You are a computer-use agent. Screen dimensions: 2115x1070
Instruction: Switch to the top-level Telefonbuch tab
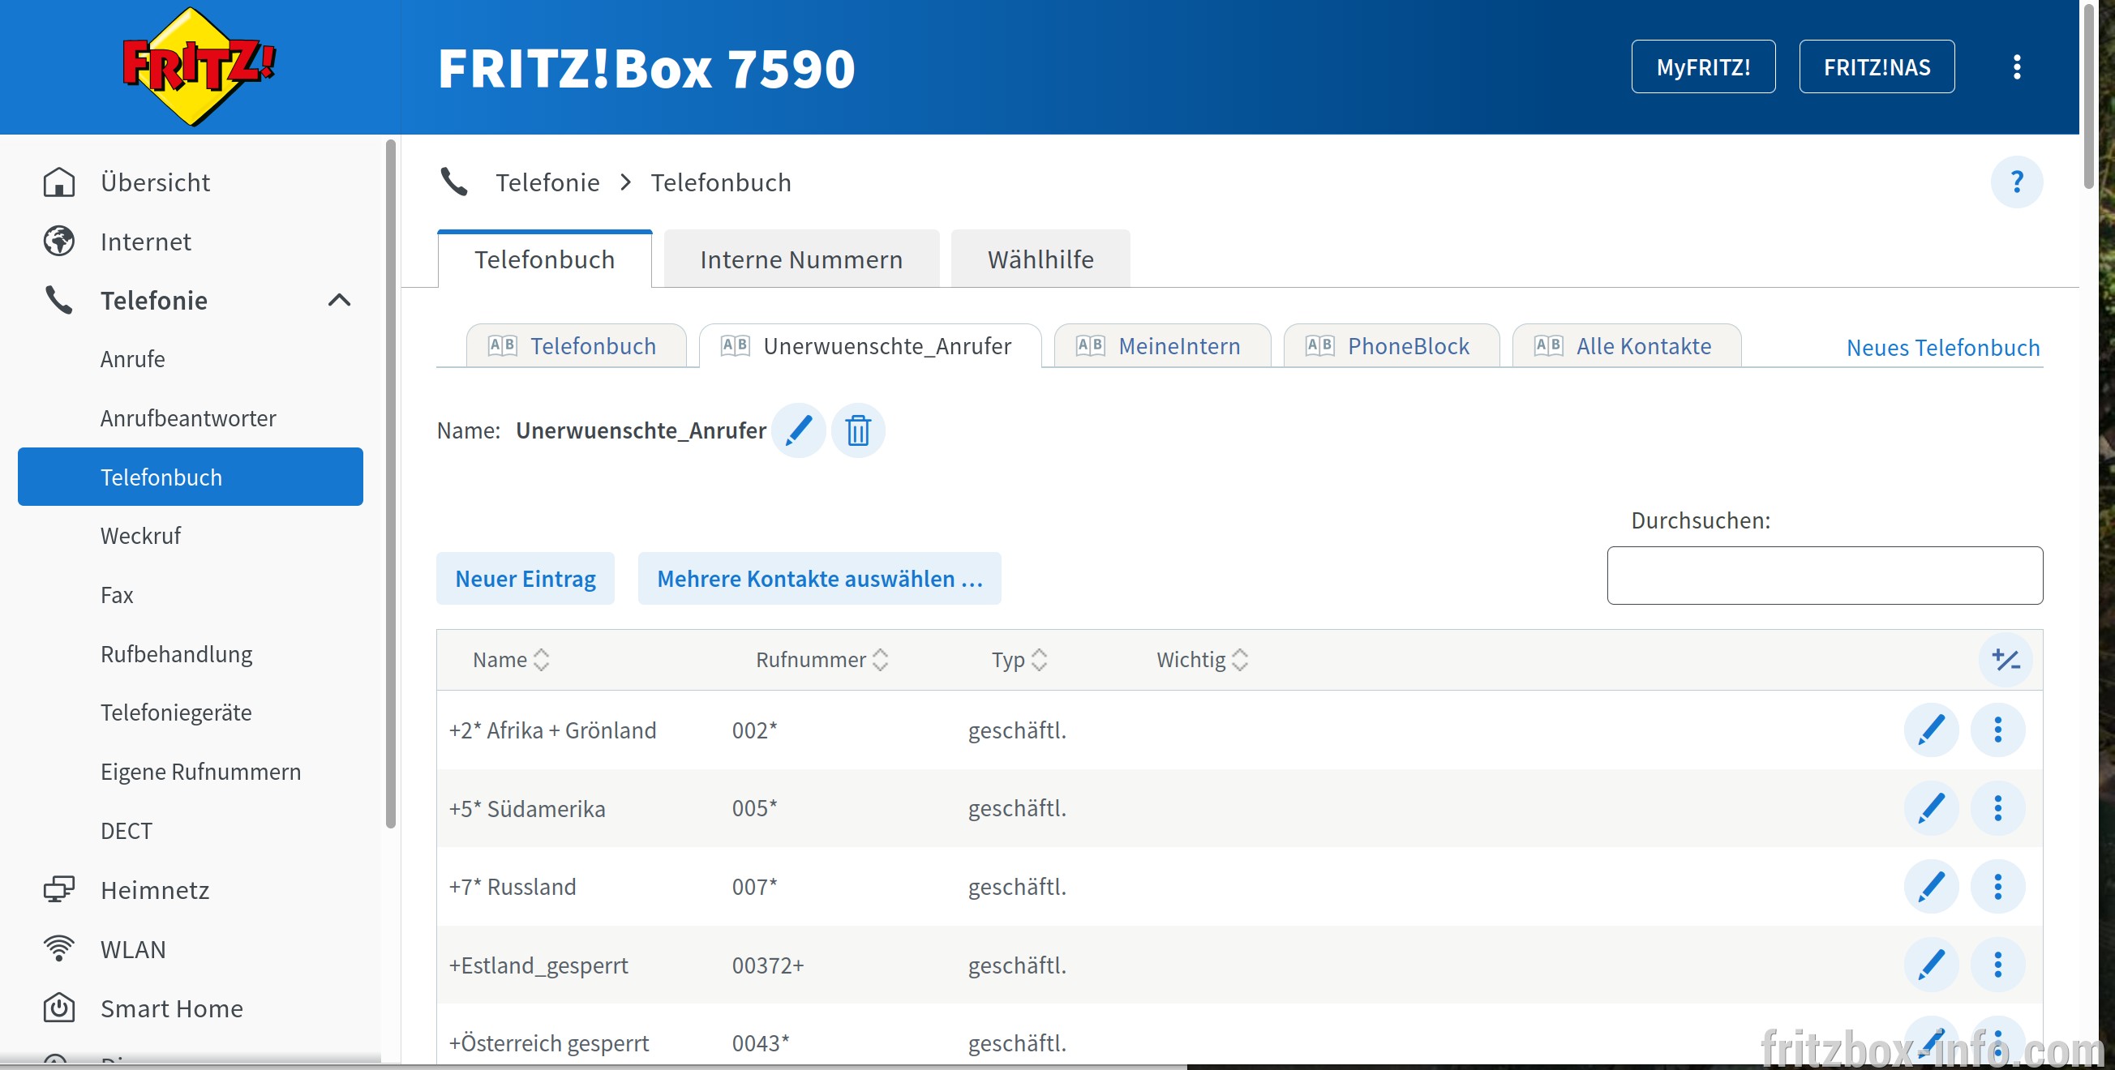544,259
